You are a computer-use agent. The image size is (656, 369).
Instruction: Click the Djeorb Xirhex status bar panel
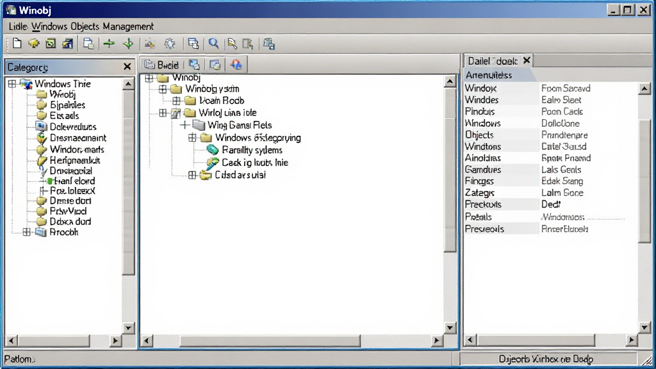pos(548,359)
